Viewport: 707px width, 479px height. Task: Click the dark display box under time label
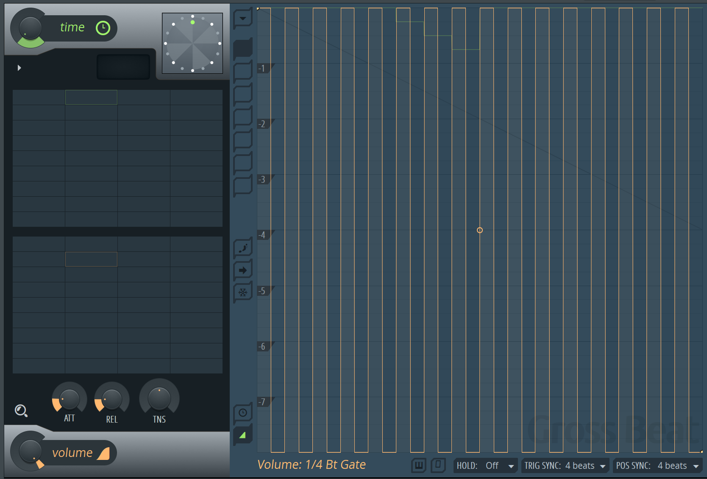pos(123,67)
